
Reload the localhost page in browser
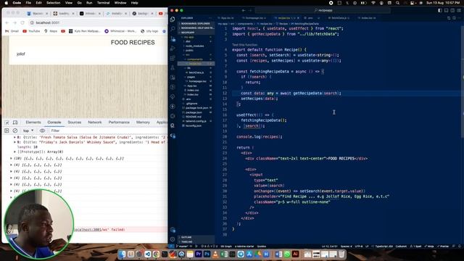point(22,22)
